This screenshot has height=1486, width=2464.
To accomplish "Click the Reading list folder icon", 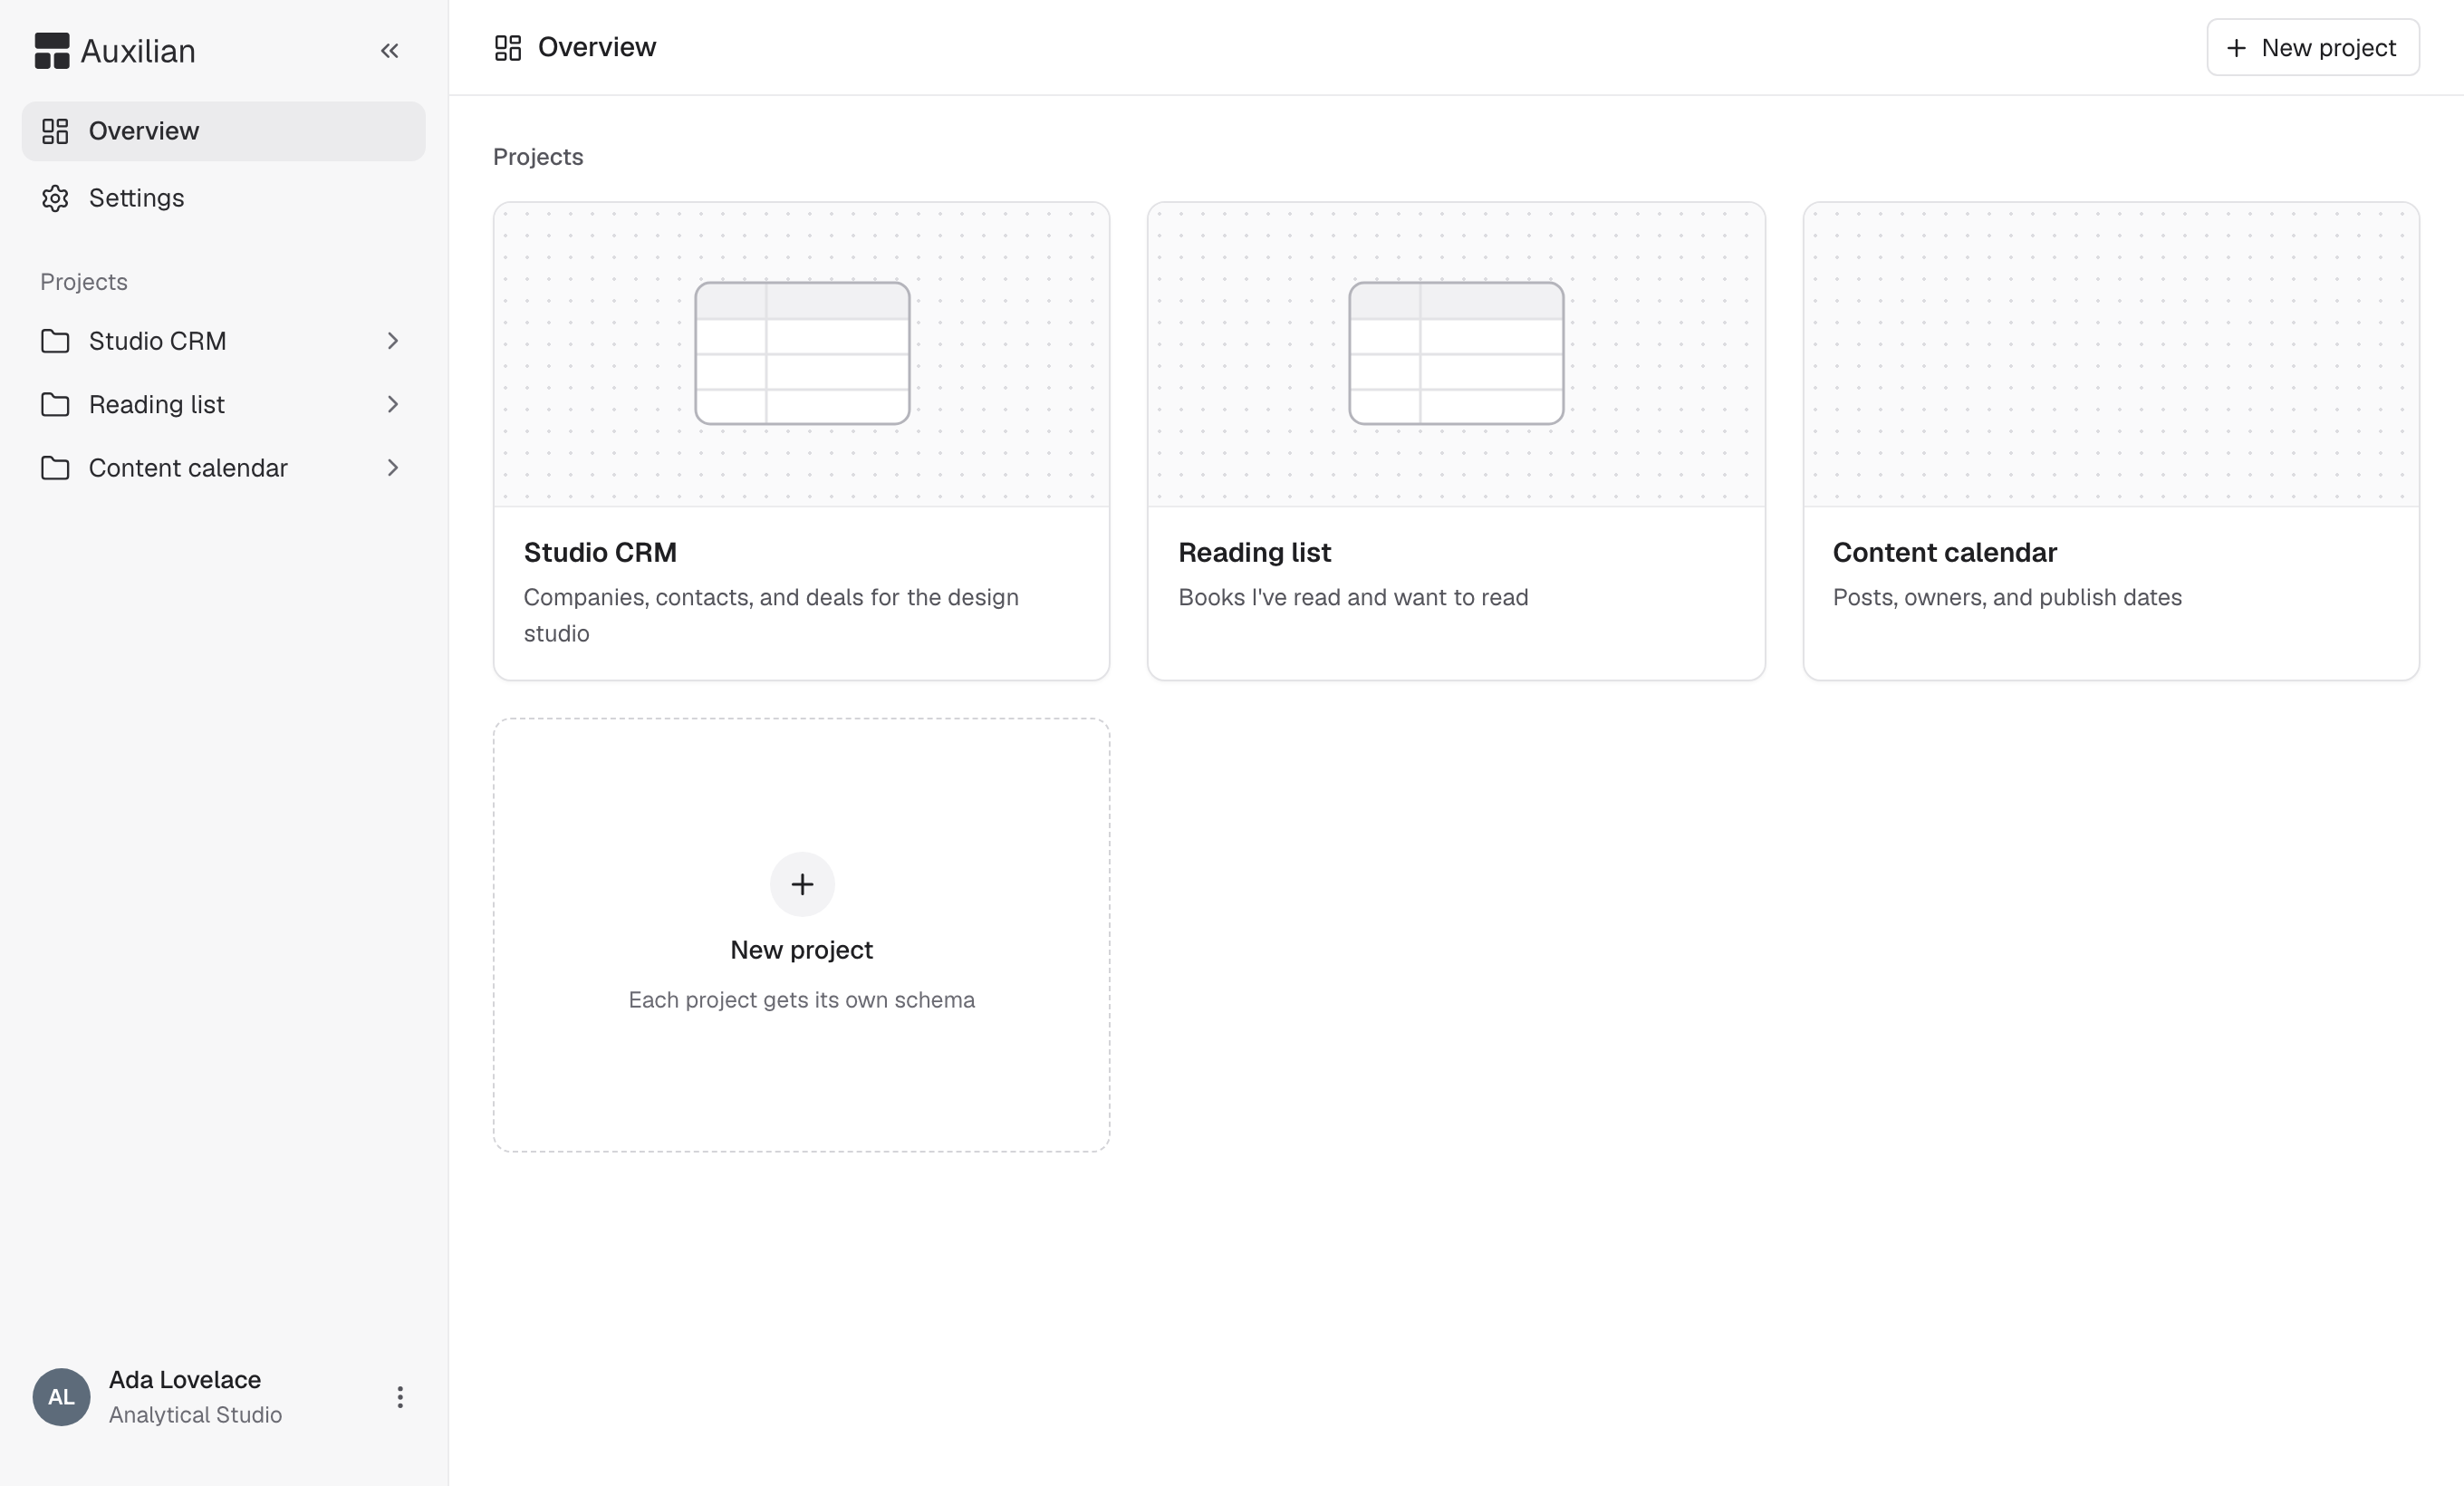I will (x=55, y=404).
